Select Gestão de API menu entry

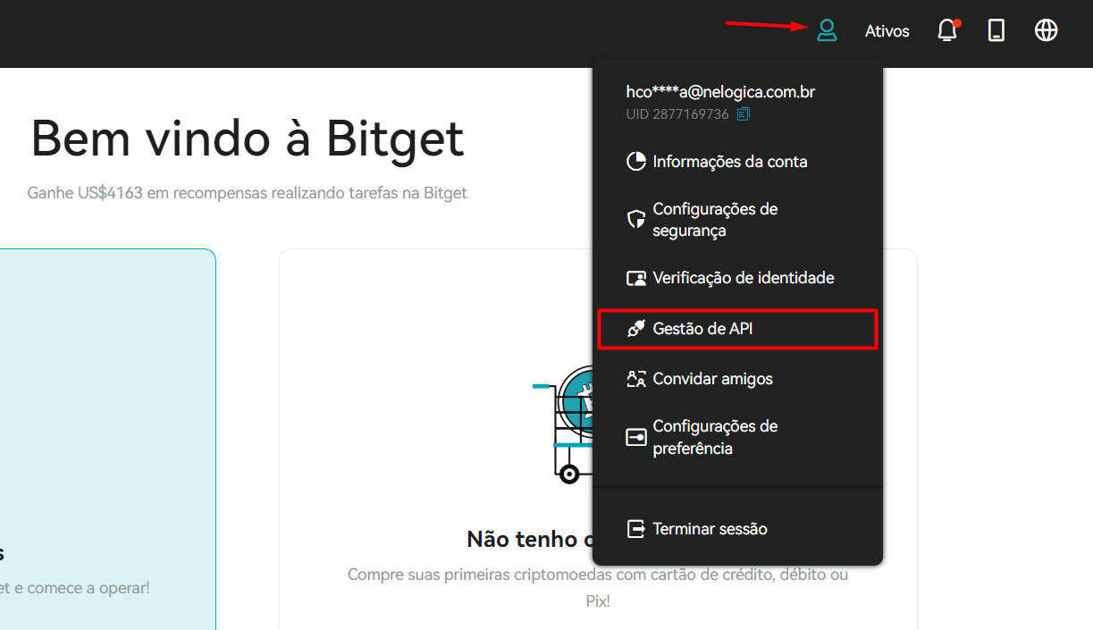[737, 329]
